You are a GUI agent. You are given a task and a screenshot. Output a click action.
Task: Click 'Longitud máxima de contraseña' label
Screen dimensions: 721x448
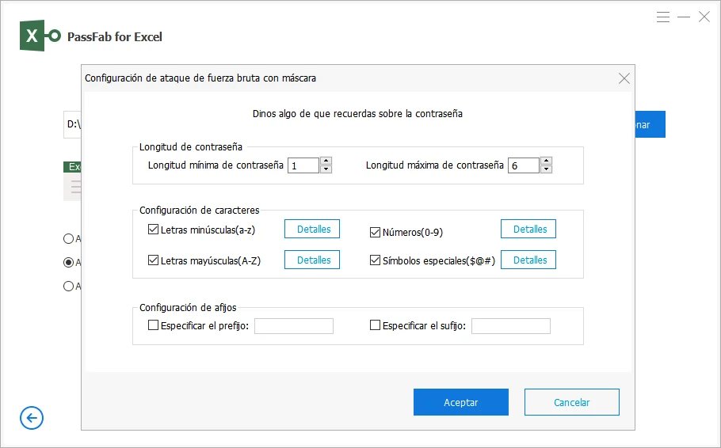tap(434, 165)
